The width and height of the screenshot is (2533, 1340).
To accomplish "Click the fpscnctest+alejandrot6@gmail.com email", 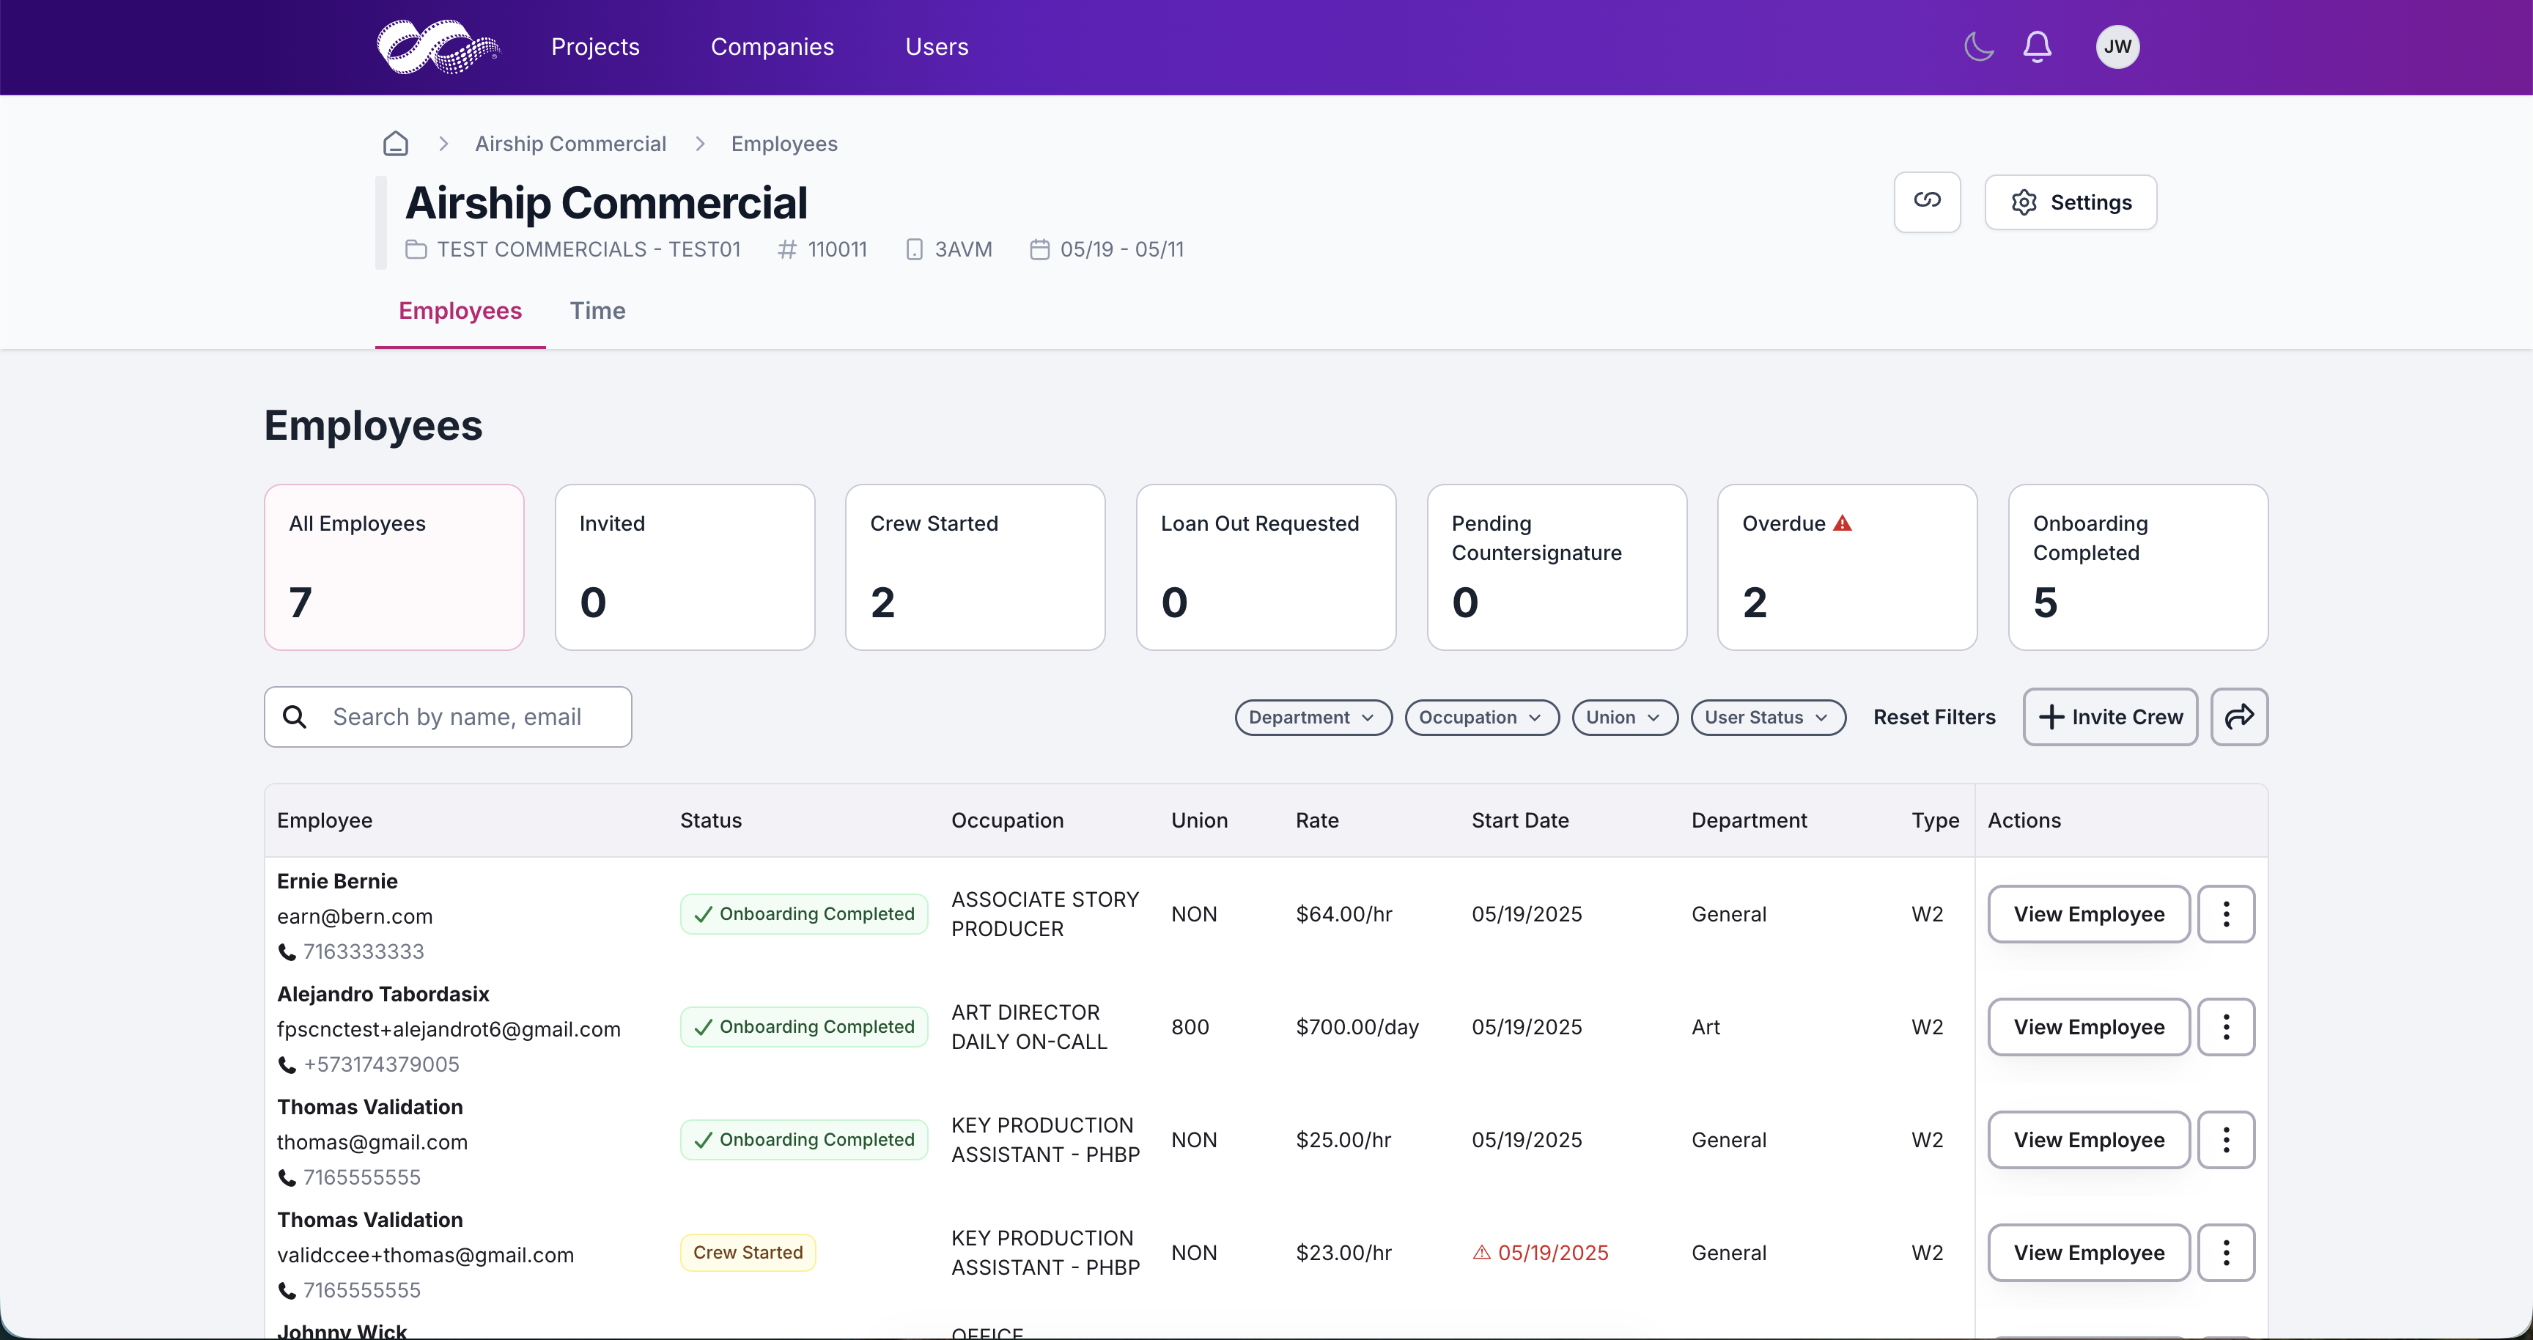I will tap(449, 1029).
